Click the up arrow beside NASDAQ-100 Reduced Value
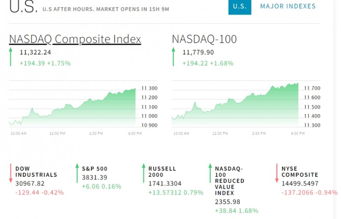 point(210,173)
